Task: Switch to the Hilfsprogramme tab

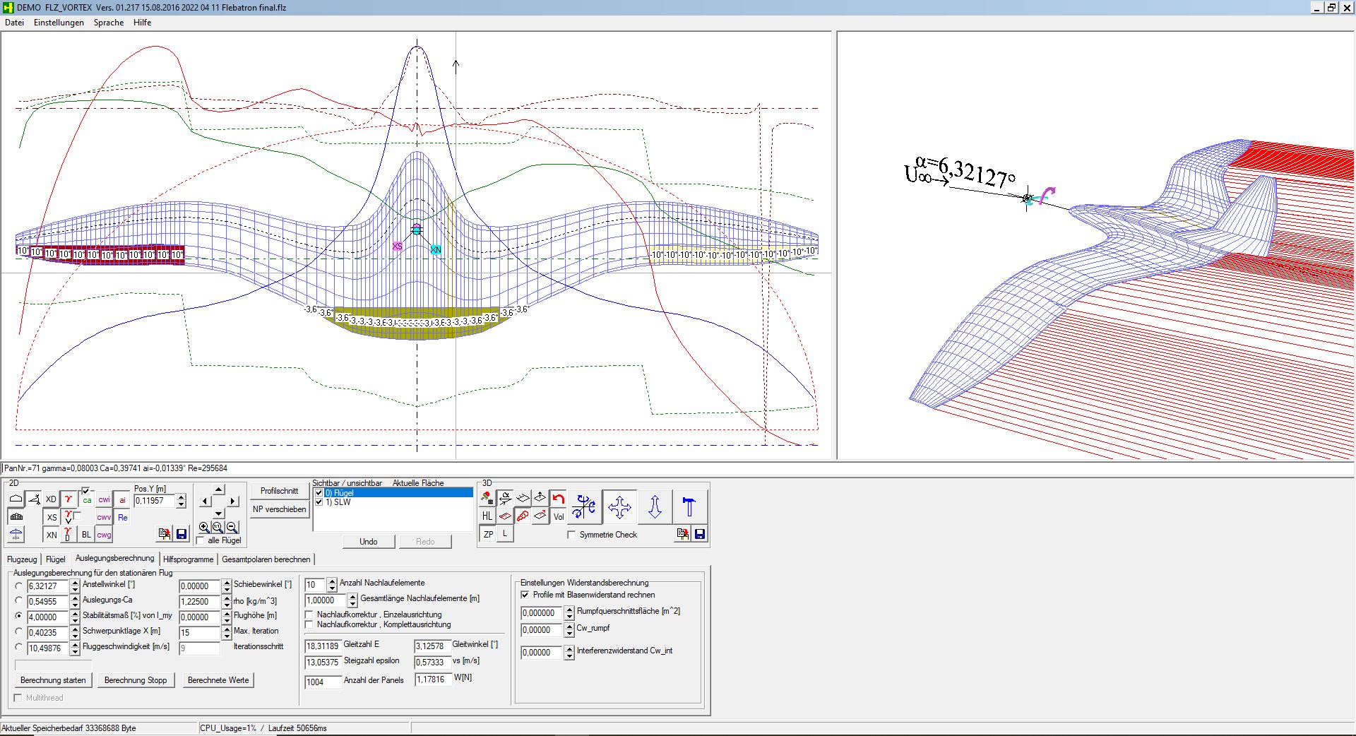Action: [188, 559]
